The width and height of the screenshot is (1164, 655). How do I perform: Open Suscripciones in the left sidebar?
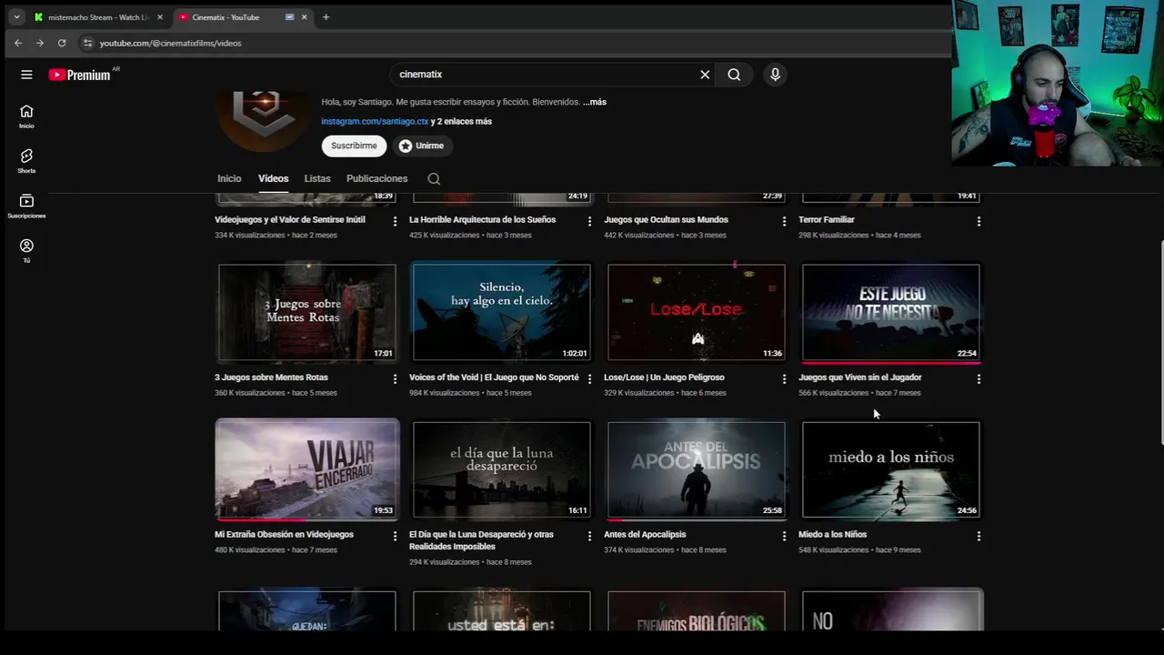pos(26,206)
